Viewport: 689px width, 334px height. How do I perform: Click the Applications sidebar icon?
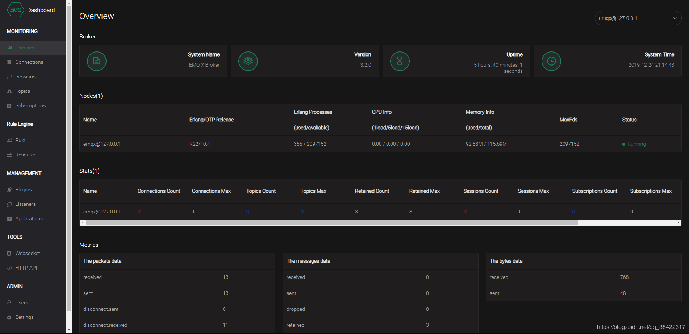pyautogui.click(x=9, y=219)
